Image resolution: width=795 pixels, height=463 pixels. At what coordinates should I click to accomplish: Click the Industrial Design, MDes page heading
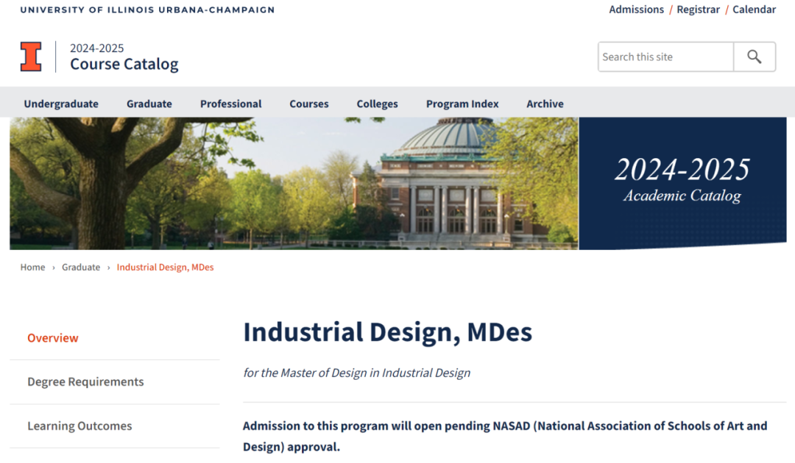tap(388, 332)
